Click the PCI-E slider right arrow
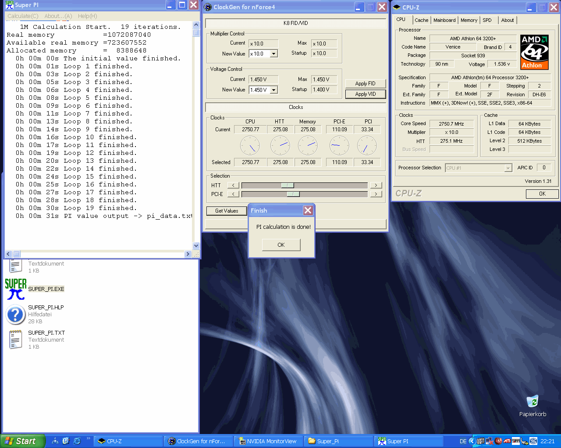The height and width of the screenshot is (448, 561). pos(376,194)
